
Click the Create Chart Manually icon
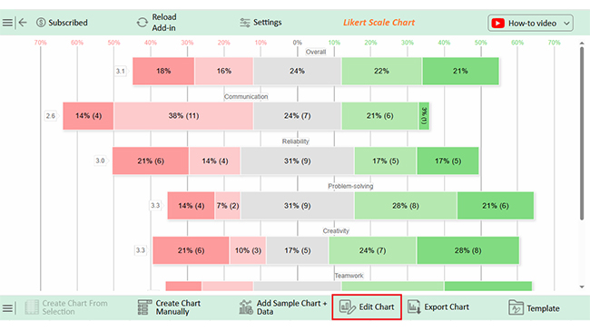tap(144, 307)
